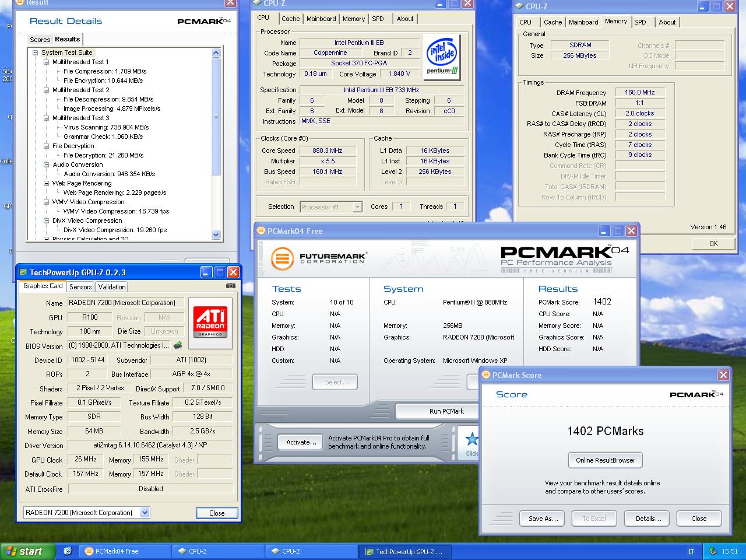Click the BIOS save chip icon in GPU-Z
This screenshot has height=560, width=746.
coord(178,345)
